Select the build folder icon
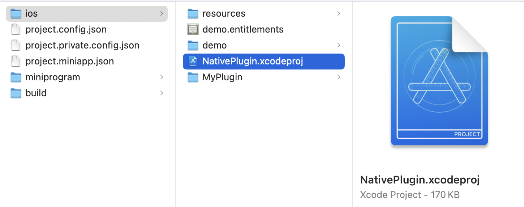Screen dimensions: 524x207 tap(16, 93)
